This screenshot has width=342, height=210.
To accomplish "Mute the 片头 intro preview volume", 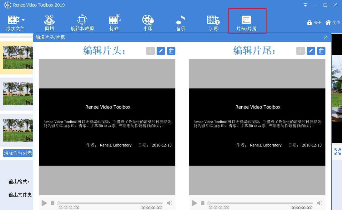I will [169, 203].
